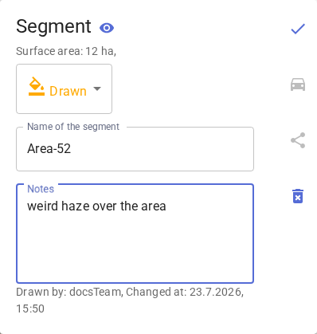Confirm changes with the checkmark icon
The image size is (317, 334).
(298, 29)
